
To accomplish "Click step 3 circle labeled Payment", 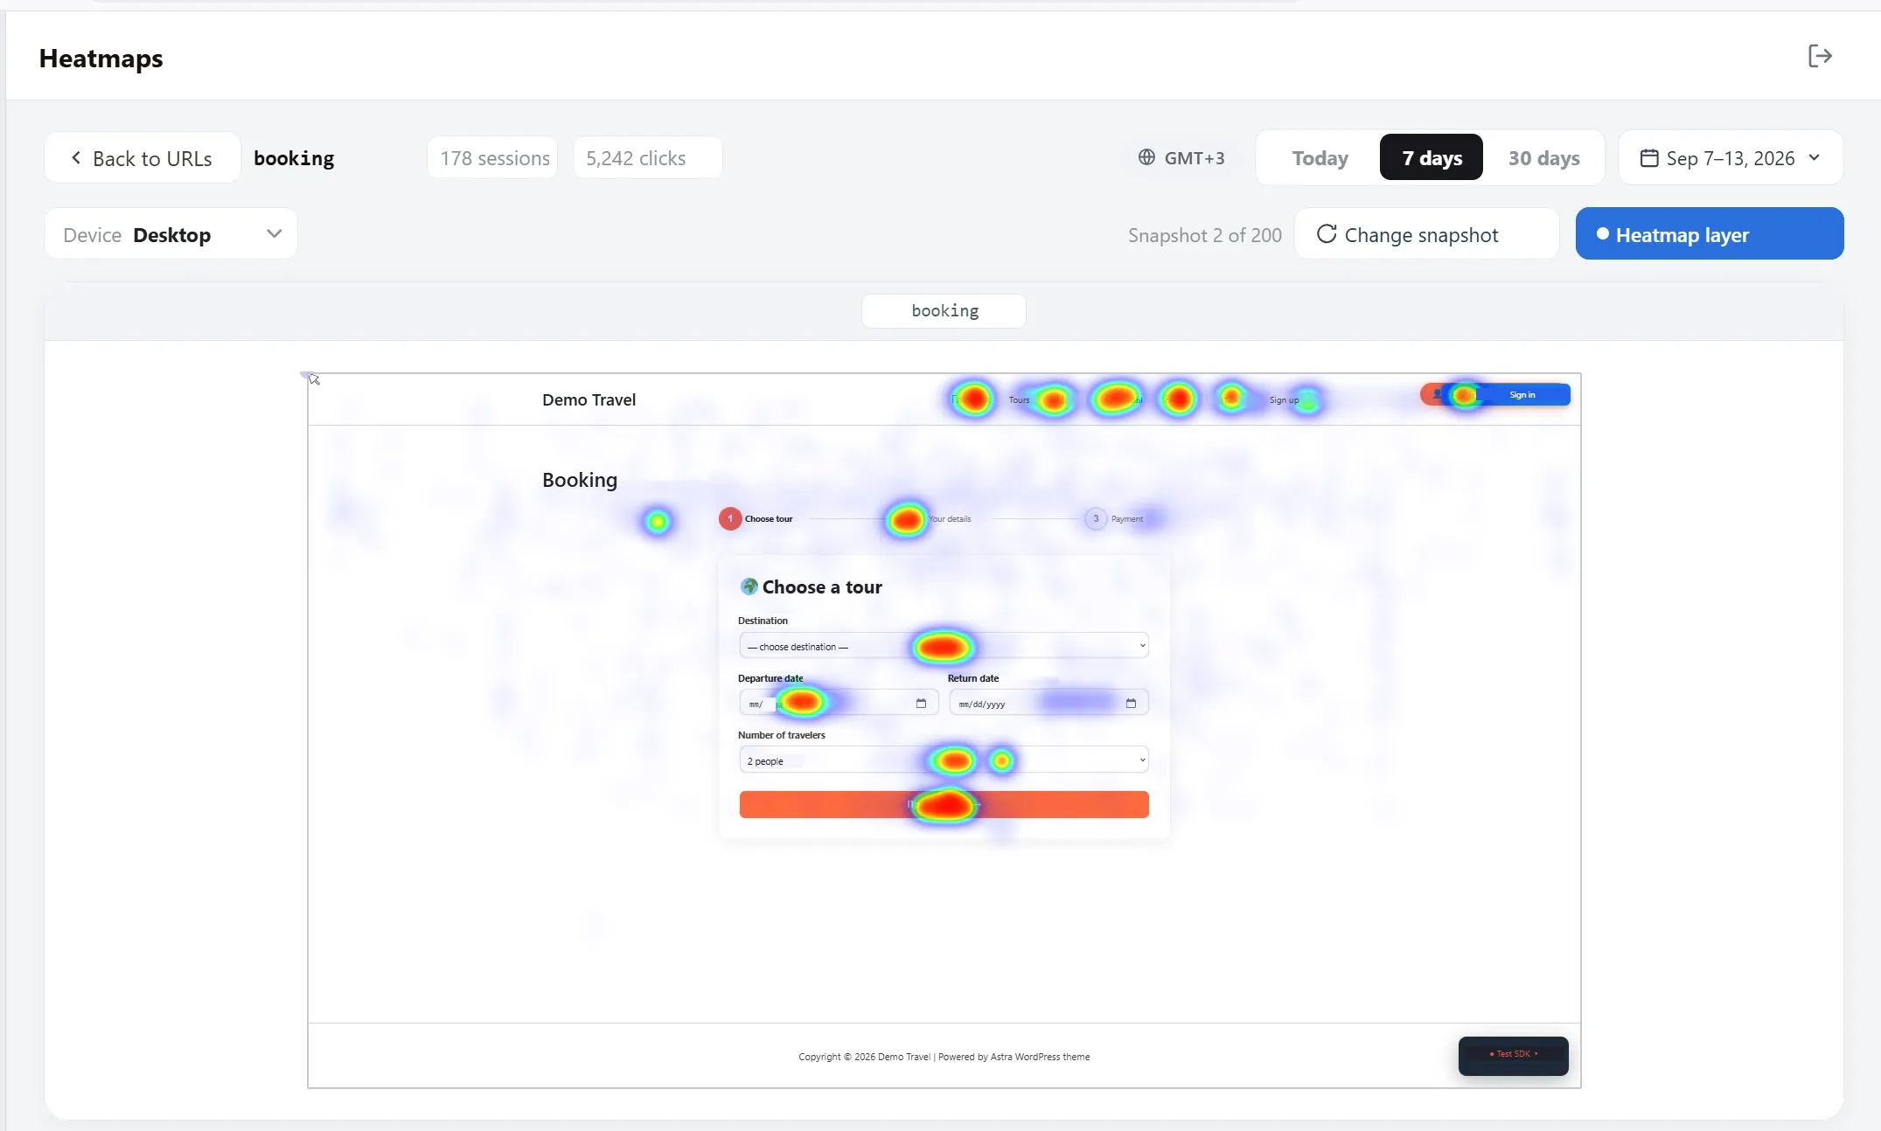I will click(x=1096, y=518).
